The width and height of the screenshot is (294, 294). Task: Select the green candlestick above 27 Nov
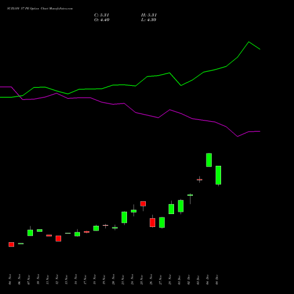click(x=162, y=222)
